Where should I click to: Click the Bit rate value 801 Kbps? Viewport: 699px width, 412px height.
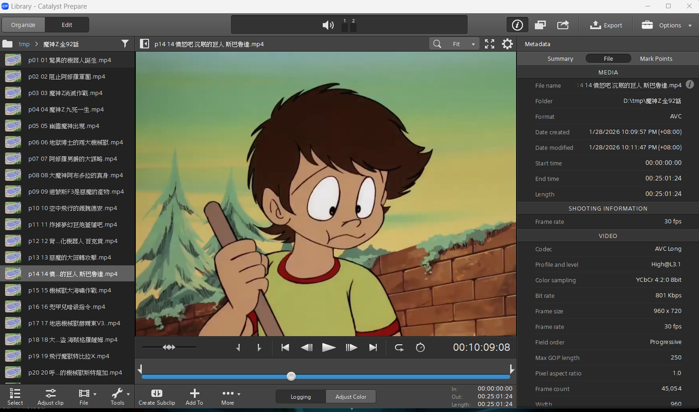(x=668, y=296)
